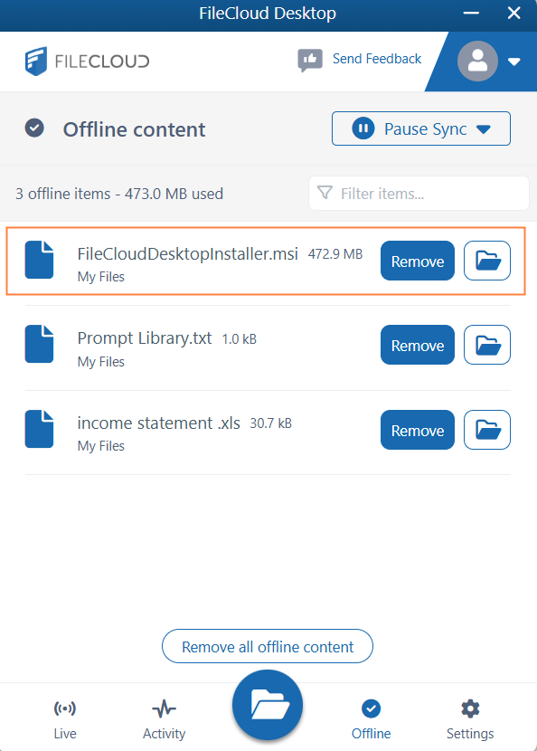Click the FileCloud logo

click(x=87, y=62)
